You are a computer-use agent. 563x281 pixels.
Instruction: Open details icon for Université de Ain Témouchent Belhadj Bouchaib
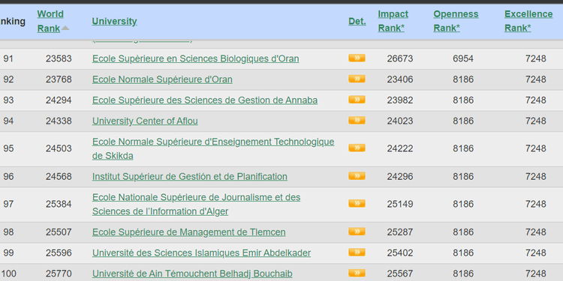[x=357, y=273]
